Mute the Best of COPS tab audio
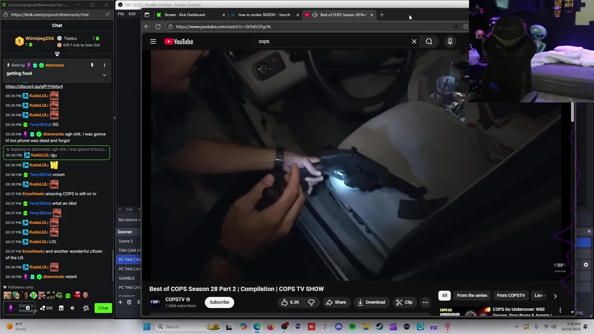 pyautogui.click(x=315, y=15)
